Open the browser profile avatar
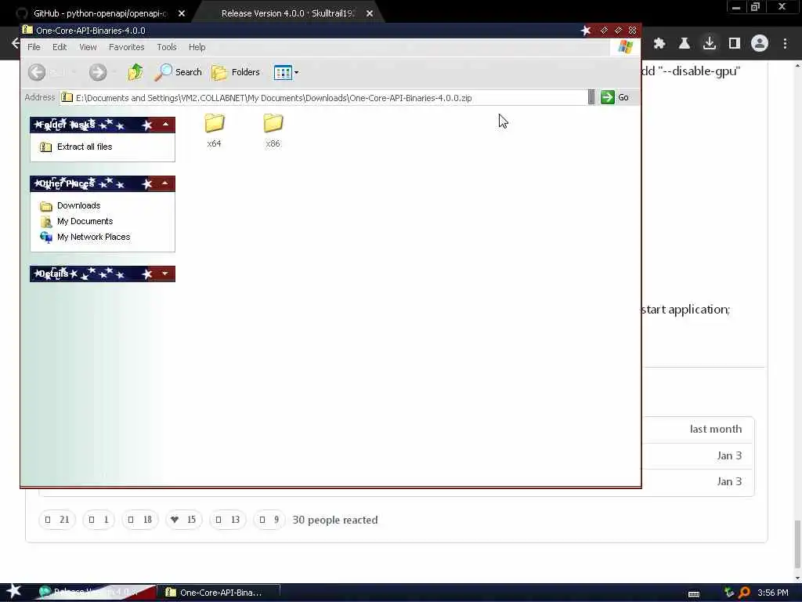This screenshot has height=602, width=802. click(x=760, y=44)
